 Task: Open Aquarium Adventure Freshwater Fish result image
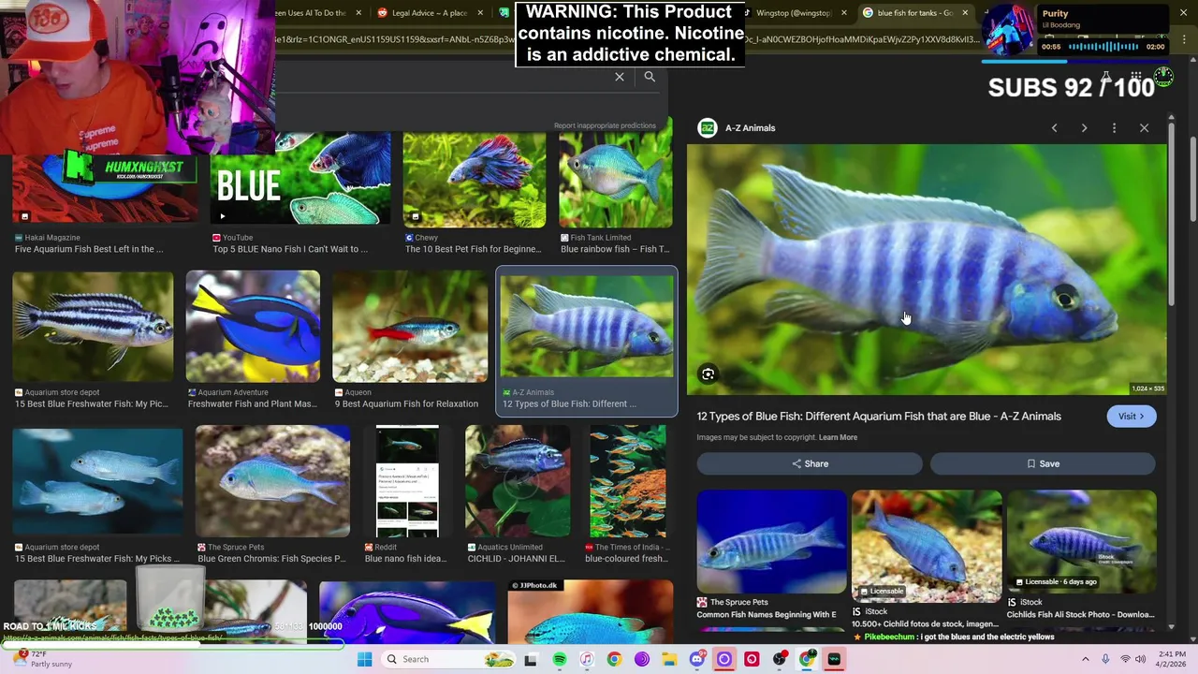coord(253,327)
